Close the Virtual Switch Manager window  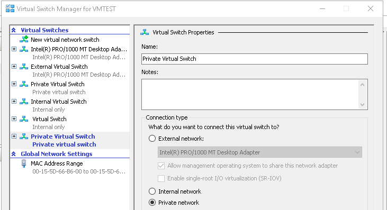click(x=371, y=8)
